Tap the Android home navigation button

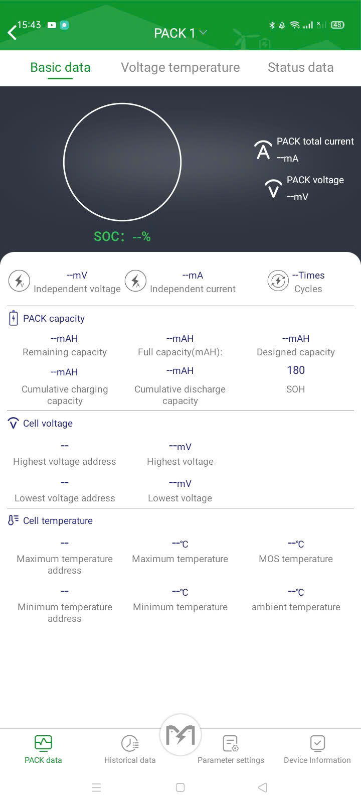180,787
